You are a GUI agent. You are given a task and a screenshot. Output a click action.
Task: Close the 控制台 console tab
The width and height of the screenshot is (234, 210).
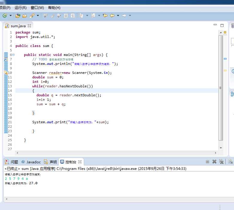click(x=80, y=162)
